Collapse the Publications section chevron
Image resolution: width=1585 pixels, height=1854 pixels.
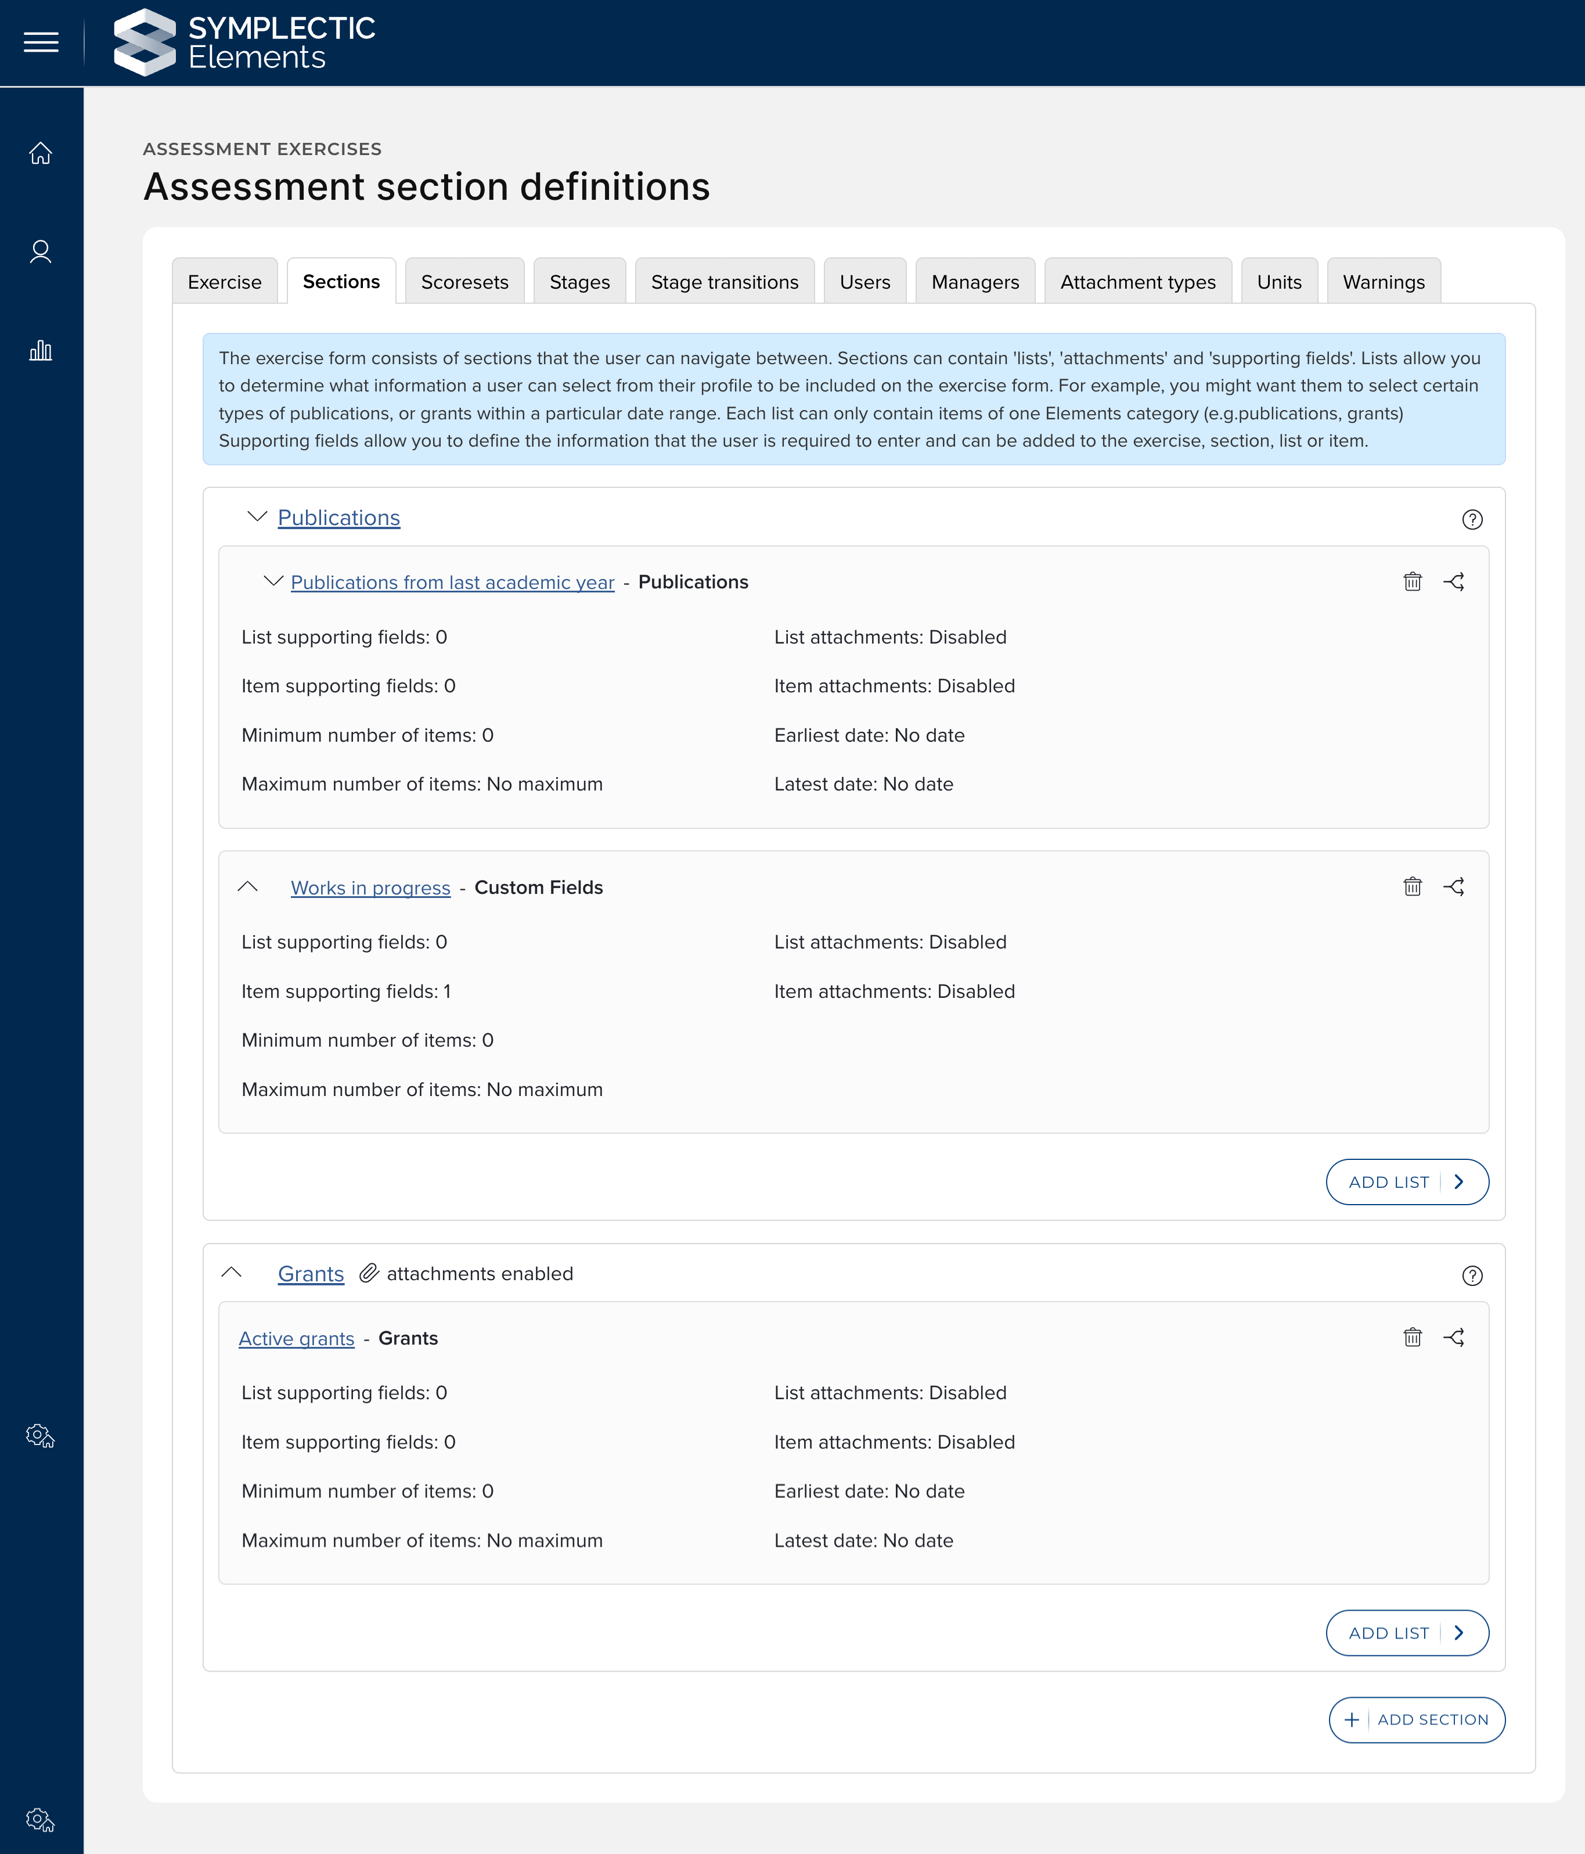click(257, 517)
